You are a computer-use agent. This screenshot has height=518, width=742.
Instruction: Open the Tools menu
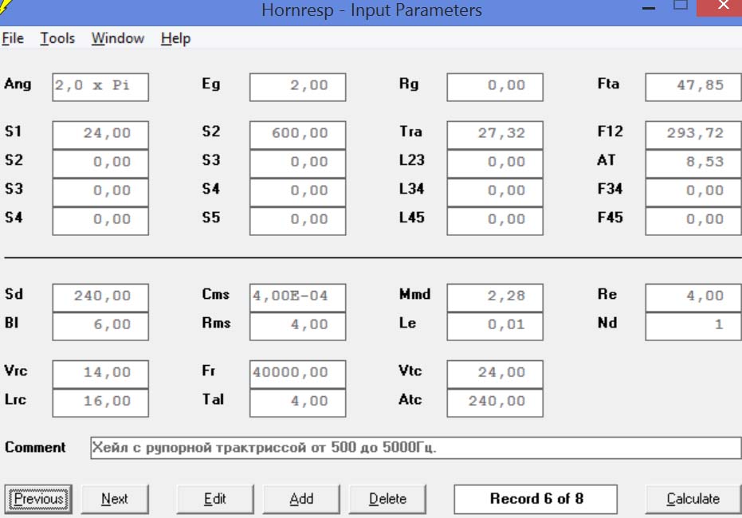[x=57, y=38]
